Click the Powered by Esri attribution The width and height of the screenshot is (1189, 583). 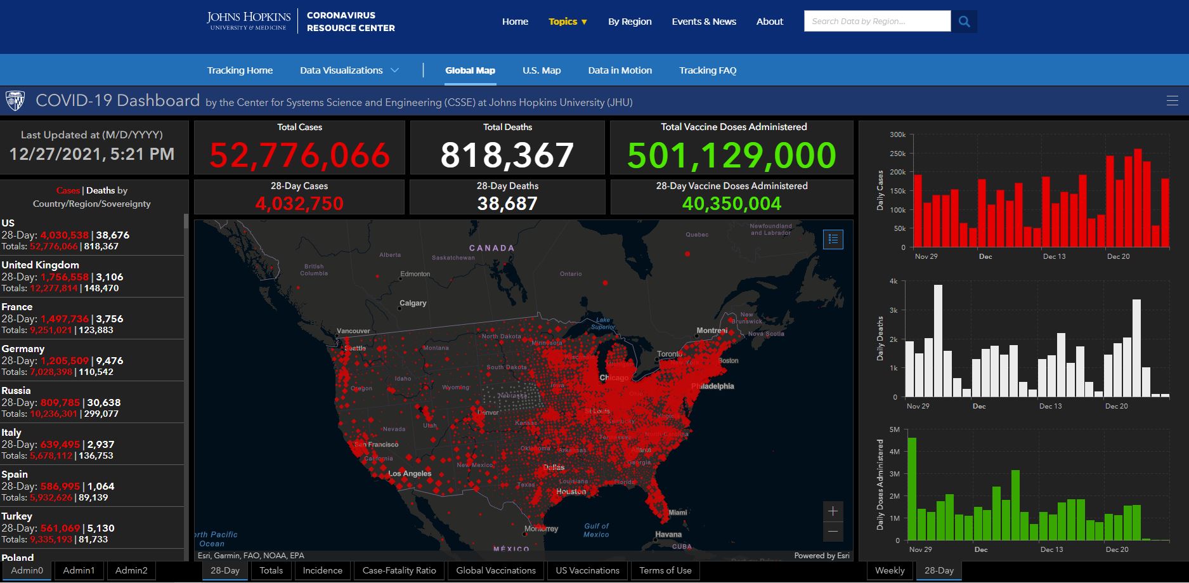pos(821,556)
